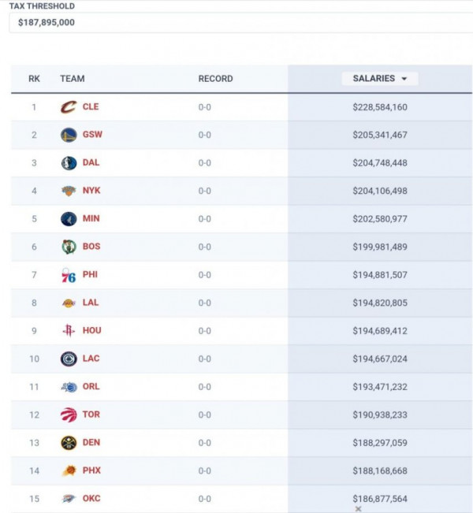Viewport: 473px width, 513px height.
Task: Open the PHX team link
Action: [91, 470]
